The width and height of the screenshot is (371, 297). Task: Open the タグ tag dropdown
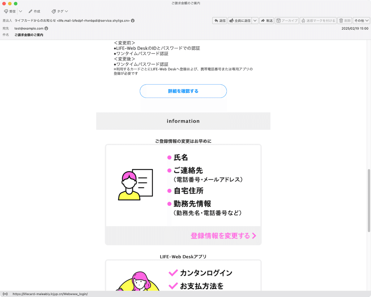click(60, 11)
